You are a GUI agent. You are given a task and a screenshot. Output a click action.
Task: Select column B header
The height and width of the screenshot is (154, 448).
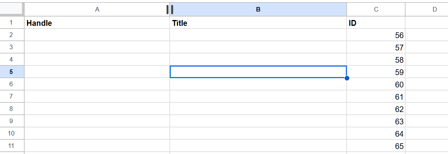(x=258, y=9)
